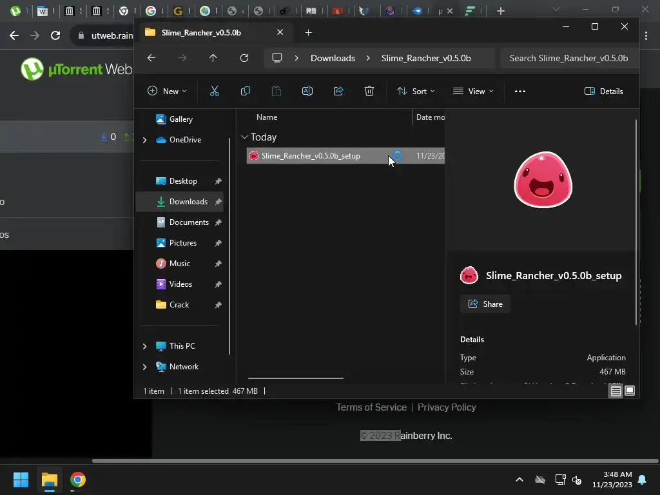The width and height of the screenshot is (660, 495).
Task: Click Chrome's back arrow button
Action: point(14,35)
